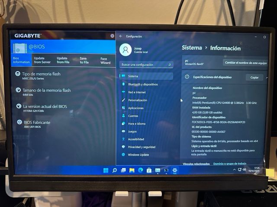
Task: Click the Copiar button for device specs
Action: click(x=254, y=78)
